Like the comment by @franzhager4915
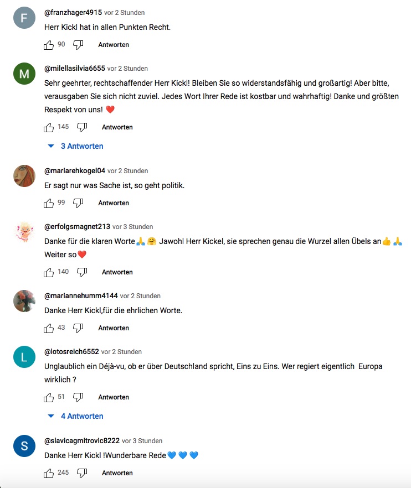 click(x=49, y=45)
